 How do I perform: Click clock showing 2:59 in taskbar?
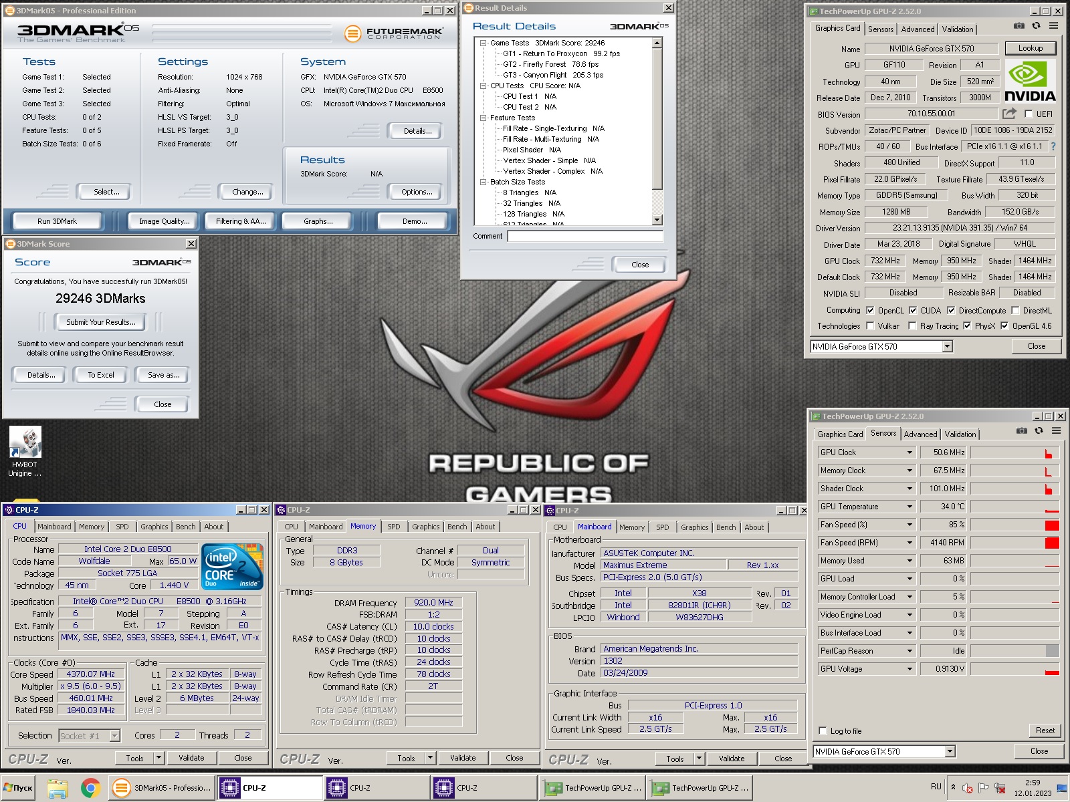click(x=1032, y=783)
